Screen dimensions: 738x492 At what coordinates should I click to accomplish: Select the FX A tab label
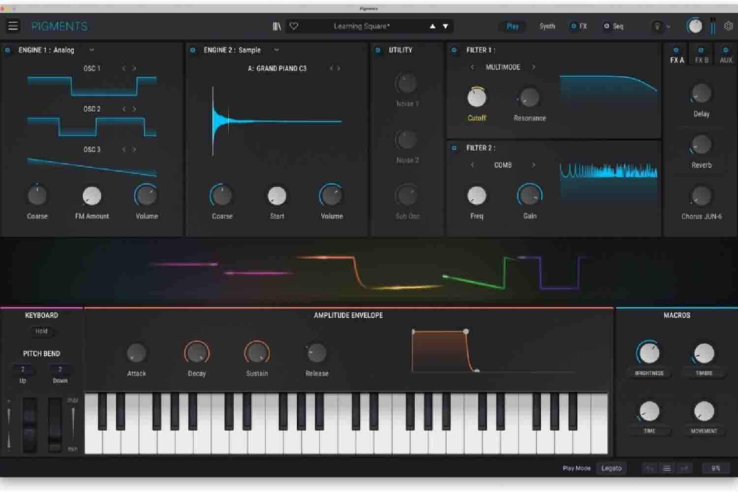(677, 60)
